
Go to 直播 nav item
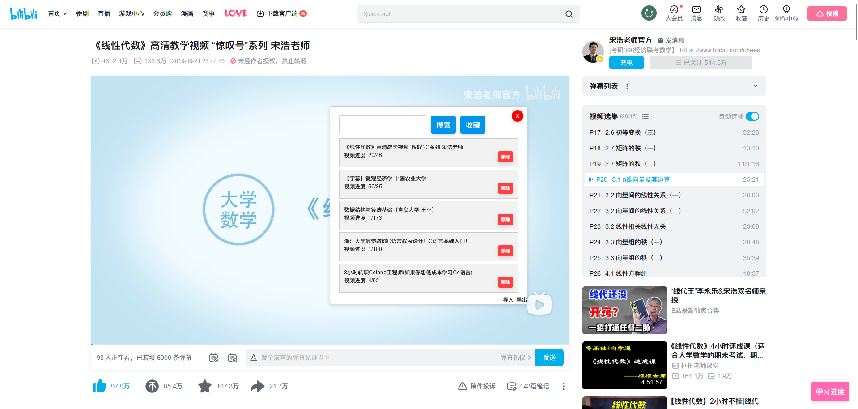[x=104, y=13]
